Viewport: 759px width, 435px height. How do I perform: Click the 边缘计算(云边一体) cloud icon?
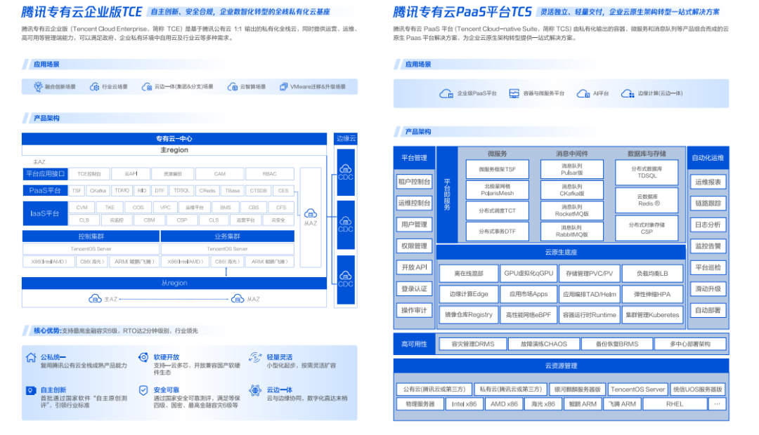[x=628, y=93]
